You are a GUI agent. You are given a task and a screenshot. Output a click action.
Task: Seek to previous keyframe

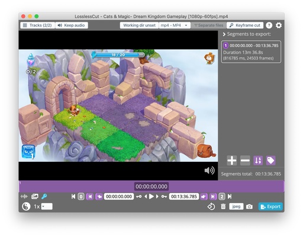point(139,197)
